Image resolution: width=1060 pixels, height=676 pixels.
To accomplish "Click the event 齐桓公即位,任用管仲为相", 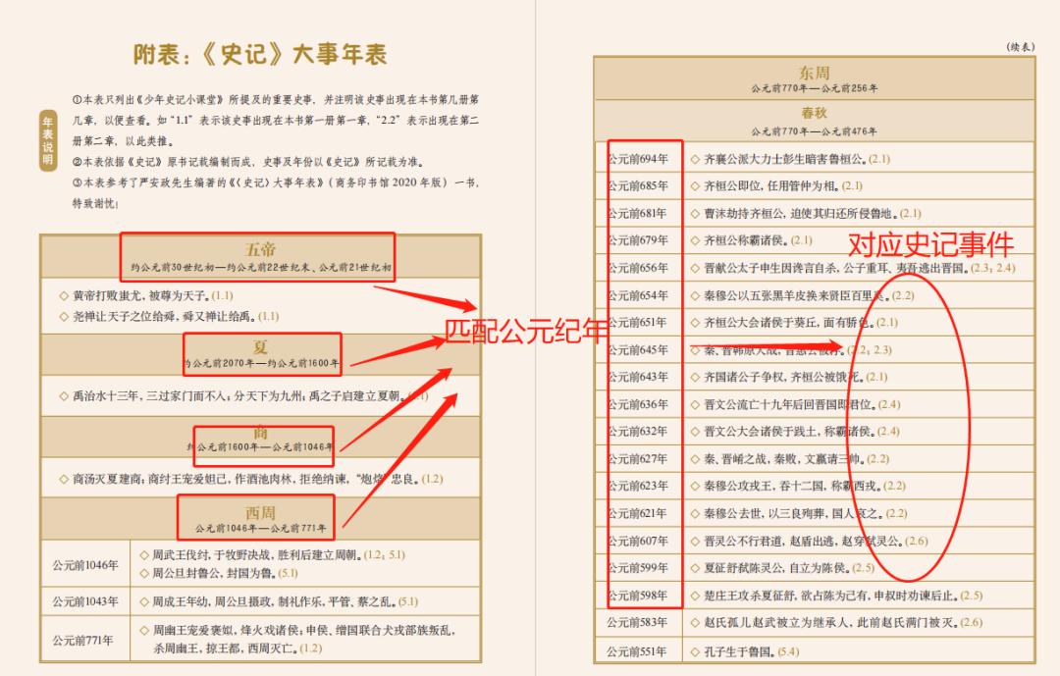I will click(x=776, y=185).
